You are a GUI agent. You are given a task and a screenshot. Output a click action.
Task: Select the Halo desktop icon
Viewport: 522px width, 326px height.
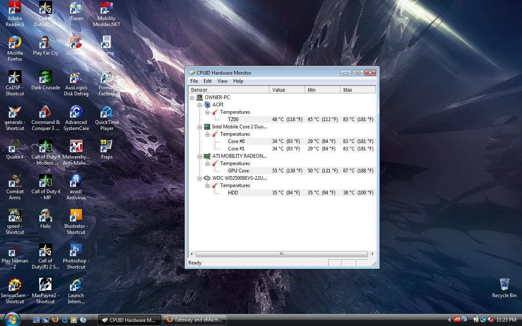45,219
